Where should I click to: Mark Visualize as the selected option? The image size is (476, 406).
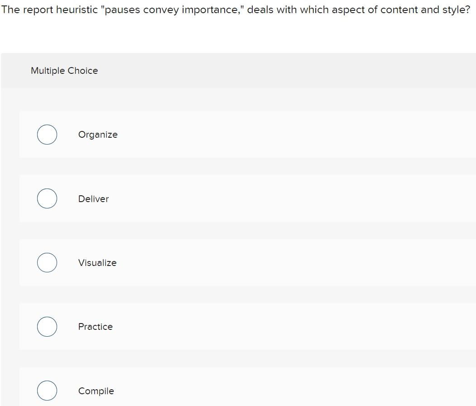pos(47,262)
